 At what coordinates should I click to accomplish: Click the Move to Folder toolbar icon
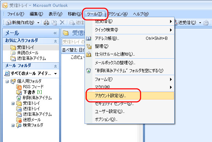tap(54, 23)
